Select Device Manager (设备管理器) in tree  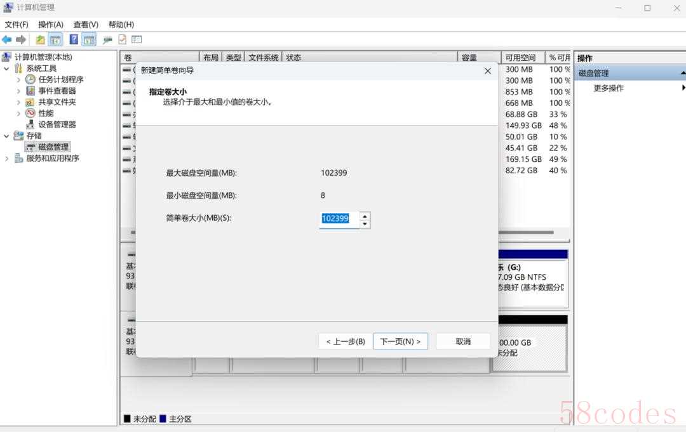(57, 124)
